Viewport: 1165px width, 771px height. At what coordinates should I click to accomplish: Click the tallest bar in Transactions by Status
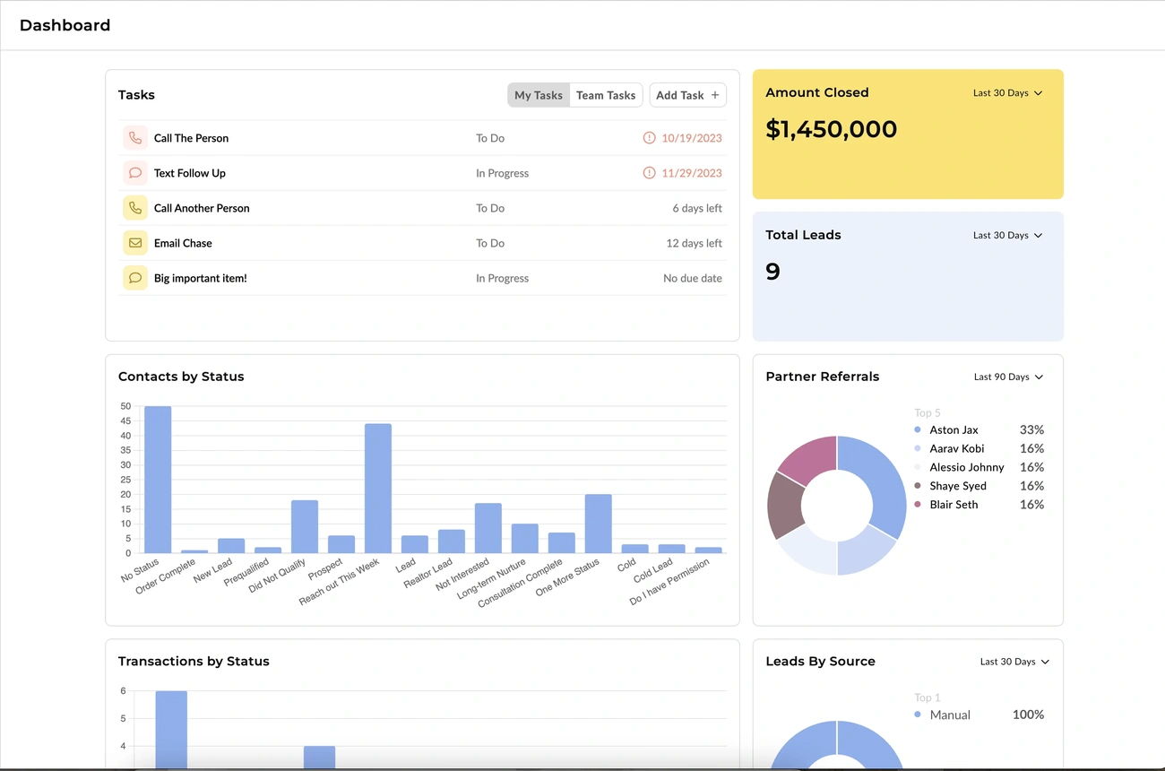point(171,730)
